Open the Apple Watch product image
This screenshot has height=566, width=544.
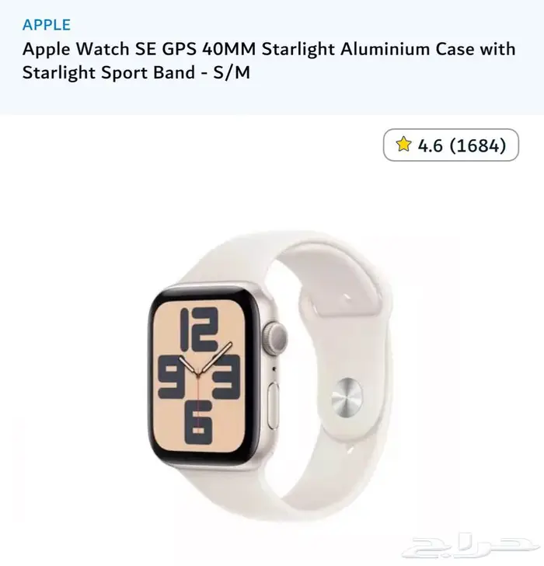click(271, 376)
